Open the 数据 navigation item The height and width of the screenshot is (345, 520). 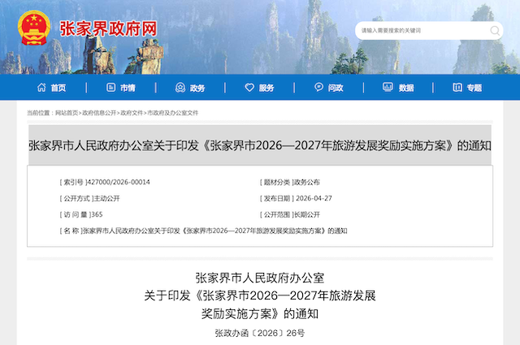406,88
